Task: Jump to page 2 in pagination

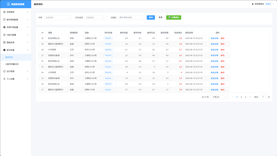Action: coord(241,97)
